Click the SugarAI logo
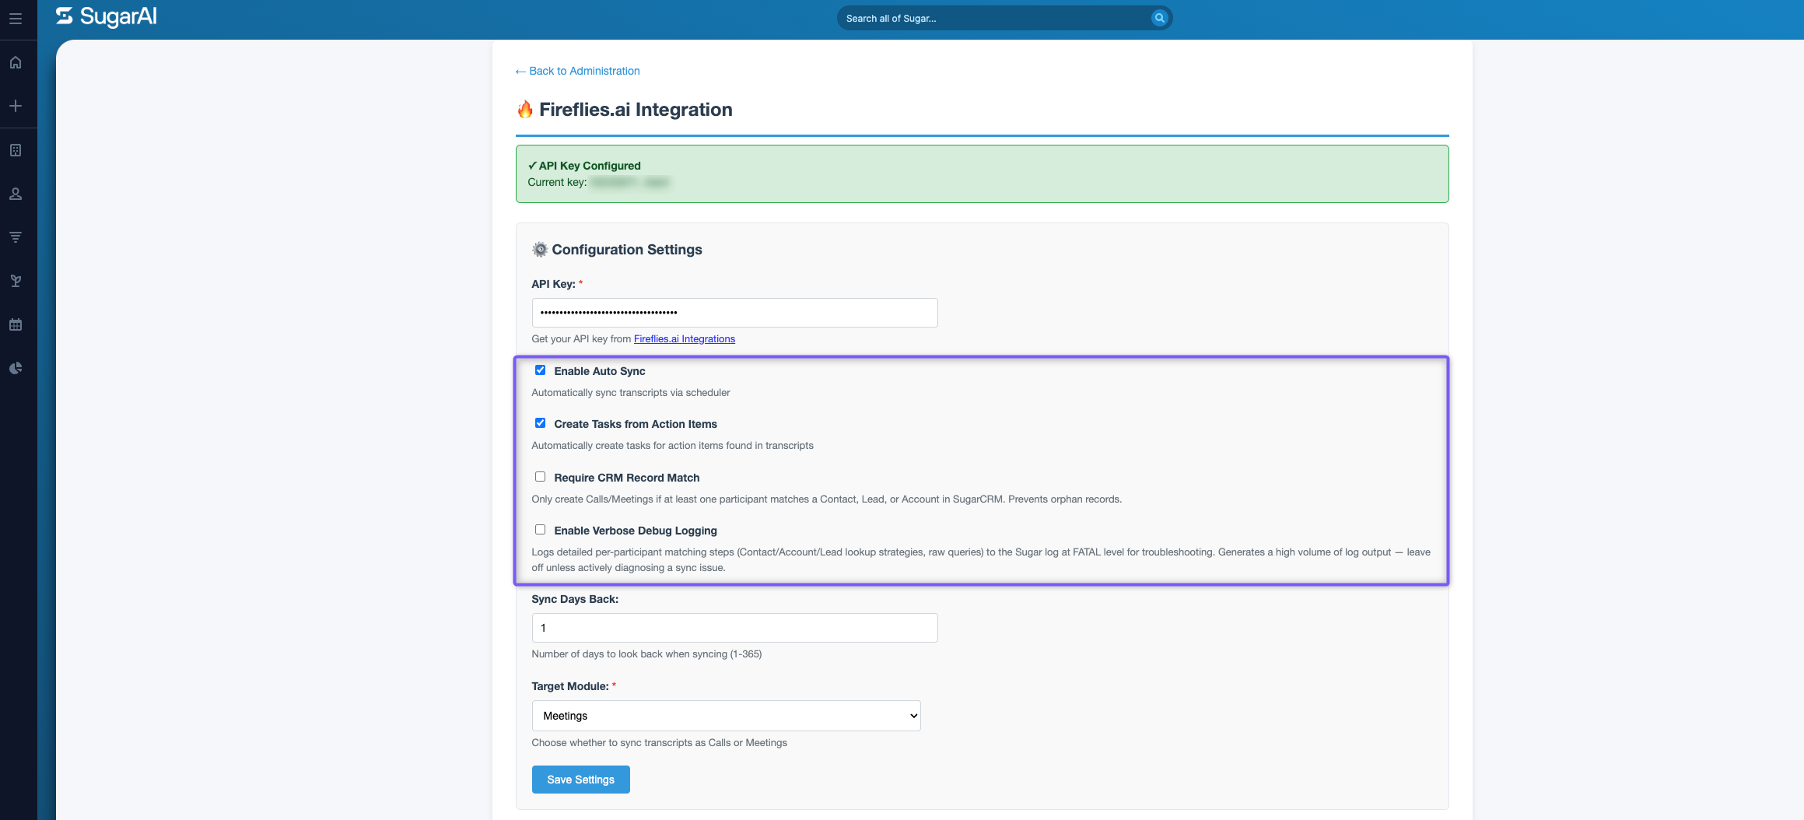The image size is (1804, 820). [x=107, y=16]
